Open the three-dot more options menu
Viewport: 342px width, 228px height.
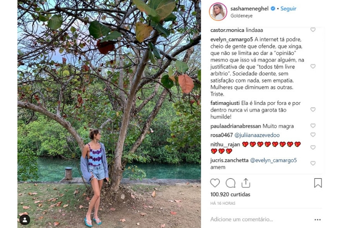[x=317, y=219]
